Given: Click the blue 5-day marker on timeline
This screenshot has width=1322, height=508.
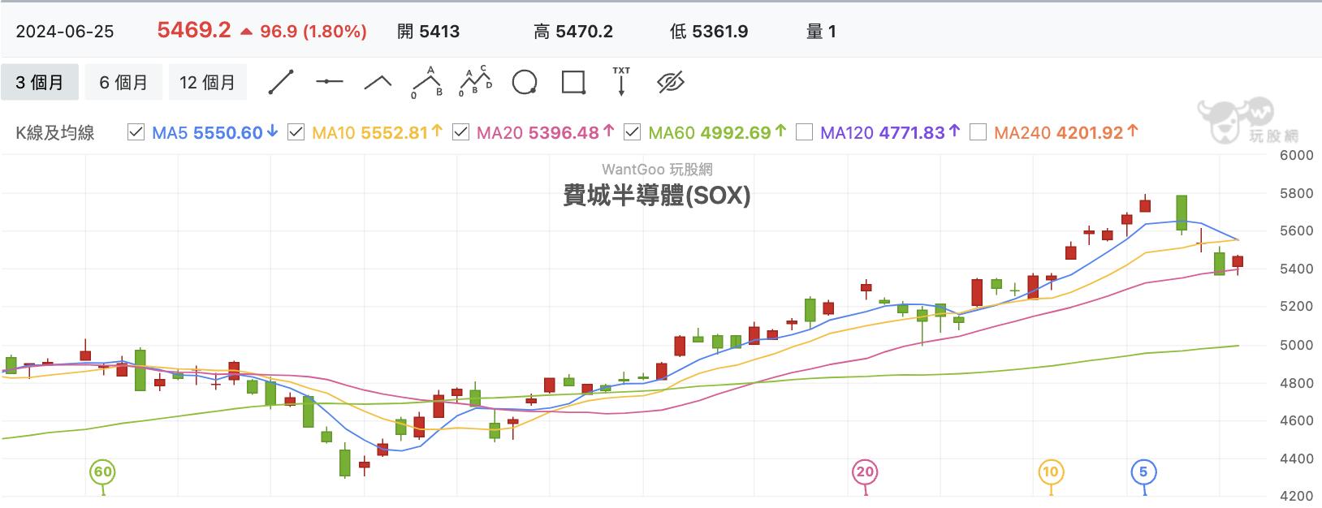Looking at the screenshot, I should [1143, 471].
